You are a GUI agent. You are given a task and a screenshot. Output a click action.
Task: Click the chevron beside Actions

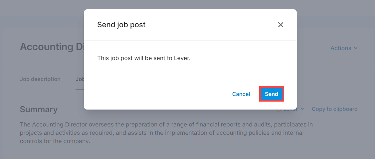point(356,48)
